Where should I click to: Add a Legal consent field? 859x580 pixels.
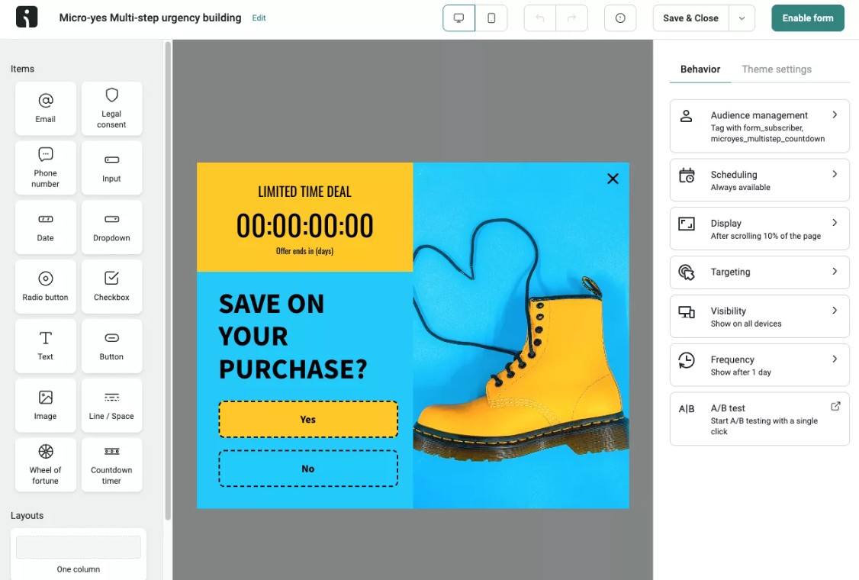click(111, 108)
